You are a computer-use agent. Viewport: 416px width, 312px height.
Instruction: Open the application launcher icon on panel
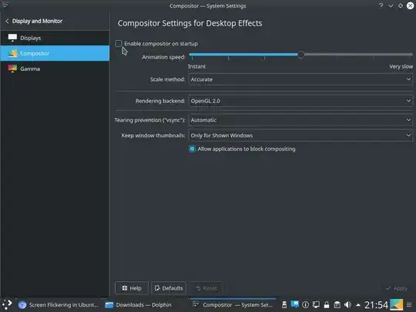pyautogui.click(x=7, y=304)
